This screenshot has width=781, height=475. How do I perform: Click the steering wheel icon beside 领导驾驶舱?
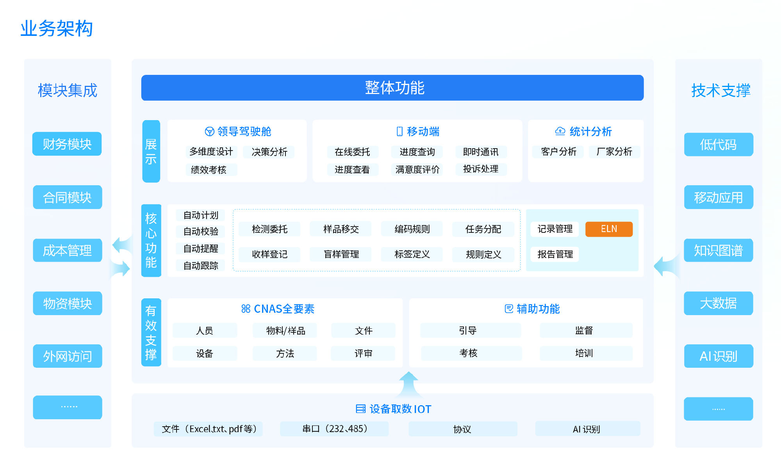click(210, 132)
